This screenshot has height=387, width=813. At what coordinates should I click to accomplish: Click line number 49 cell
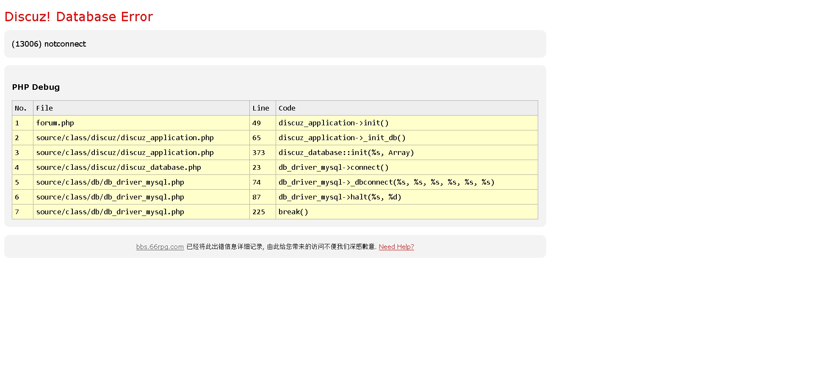click(x=263, y=123)
